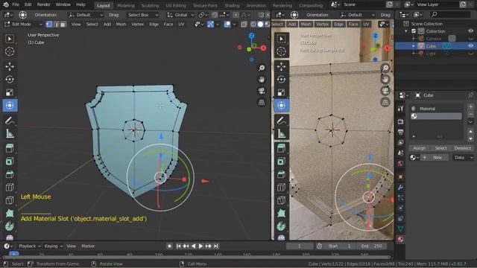Select the Inset Faces tool in left viewport
This screenshot has height=268, width=477.
coord(10,162)
